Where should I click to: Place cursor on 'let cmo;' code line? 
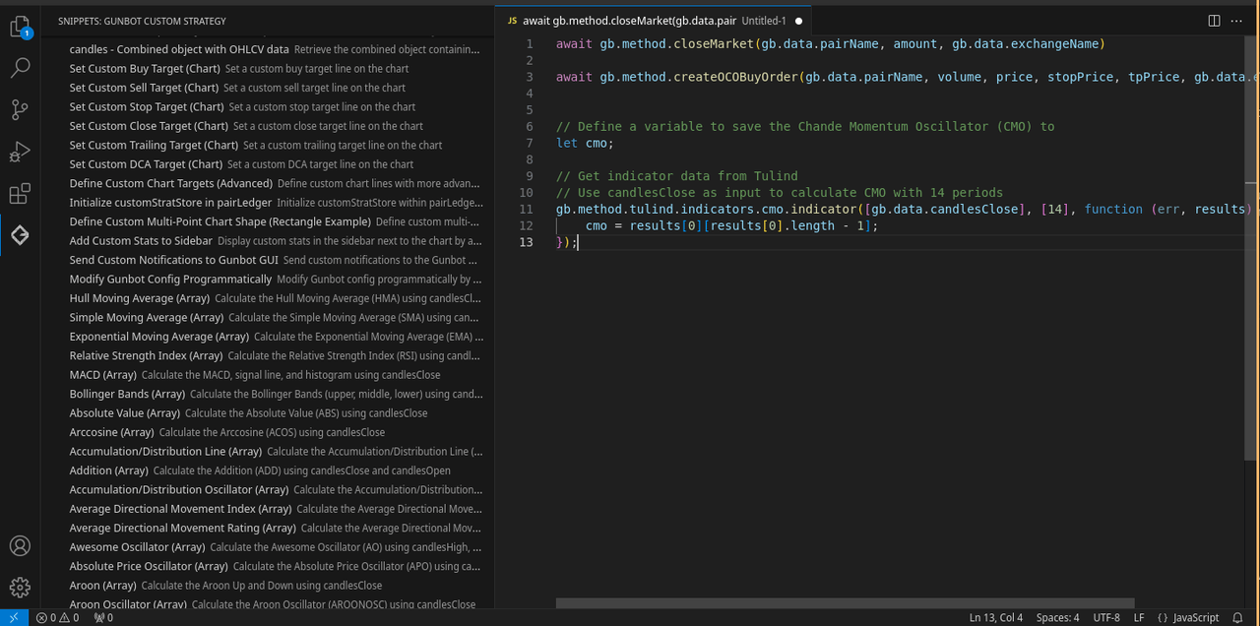585,143
